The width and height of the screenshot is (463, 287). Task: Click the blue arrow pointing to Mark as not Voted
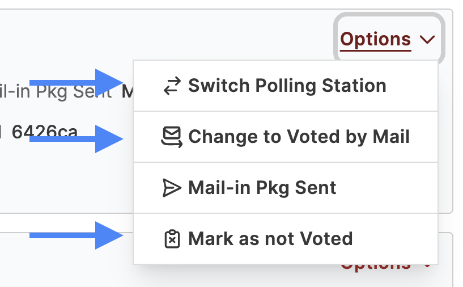[76, 235]
